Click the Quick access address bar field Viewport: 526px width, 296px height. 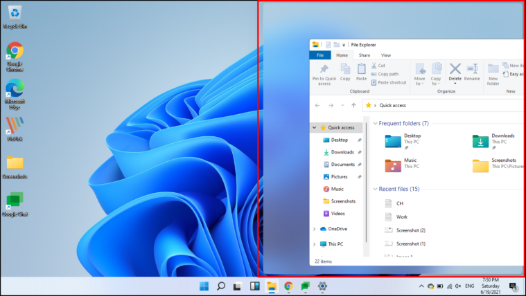pos(443,106)
